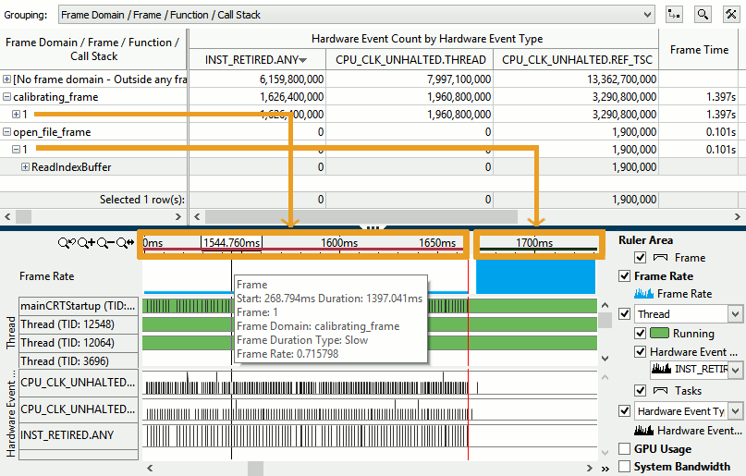The width and height of the screenshot is (746, 476).
Task: Enable the System Bandwidth checkbox
Action: pos(624,467)
